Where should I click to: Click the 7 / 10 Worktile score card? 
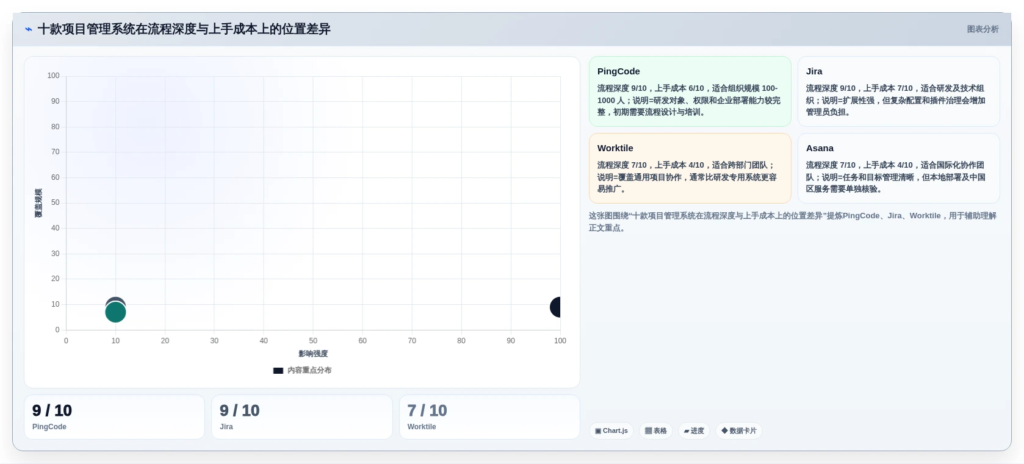click(x=489, y=417)
